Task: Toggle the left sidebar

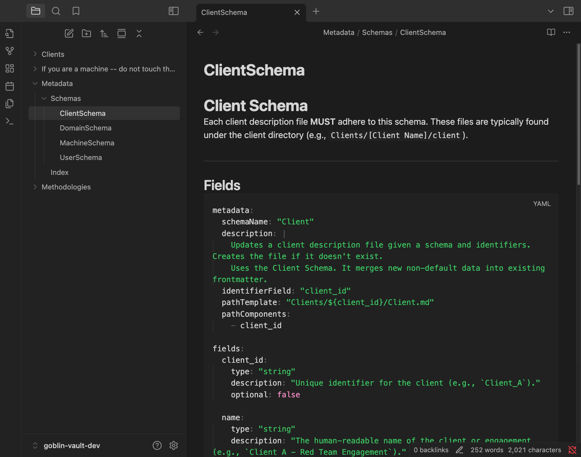Action: pos(173,11)
